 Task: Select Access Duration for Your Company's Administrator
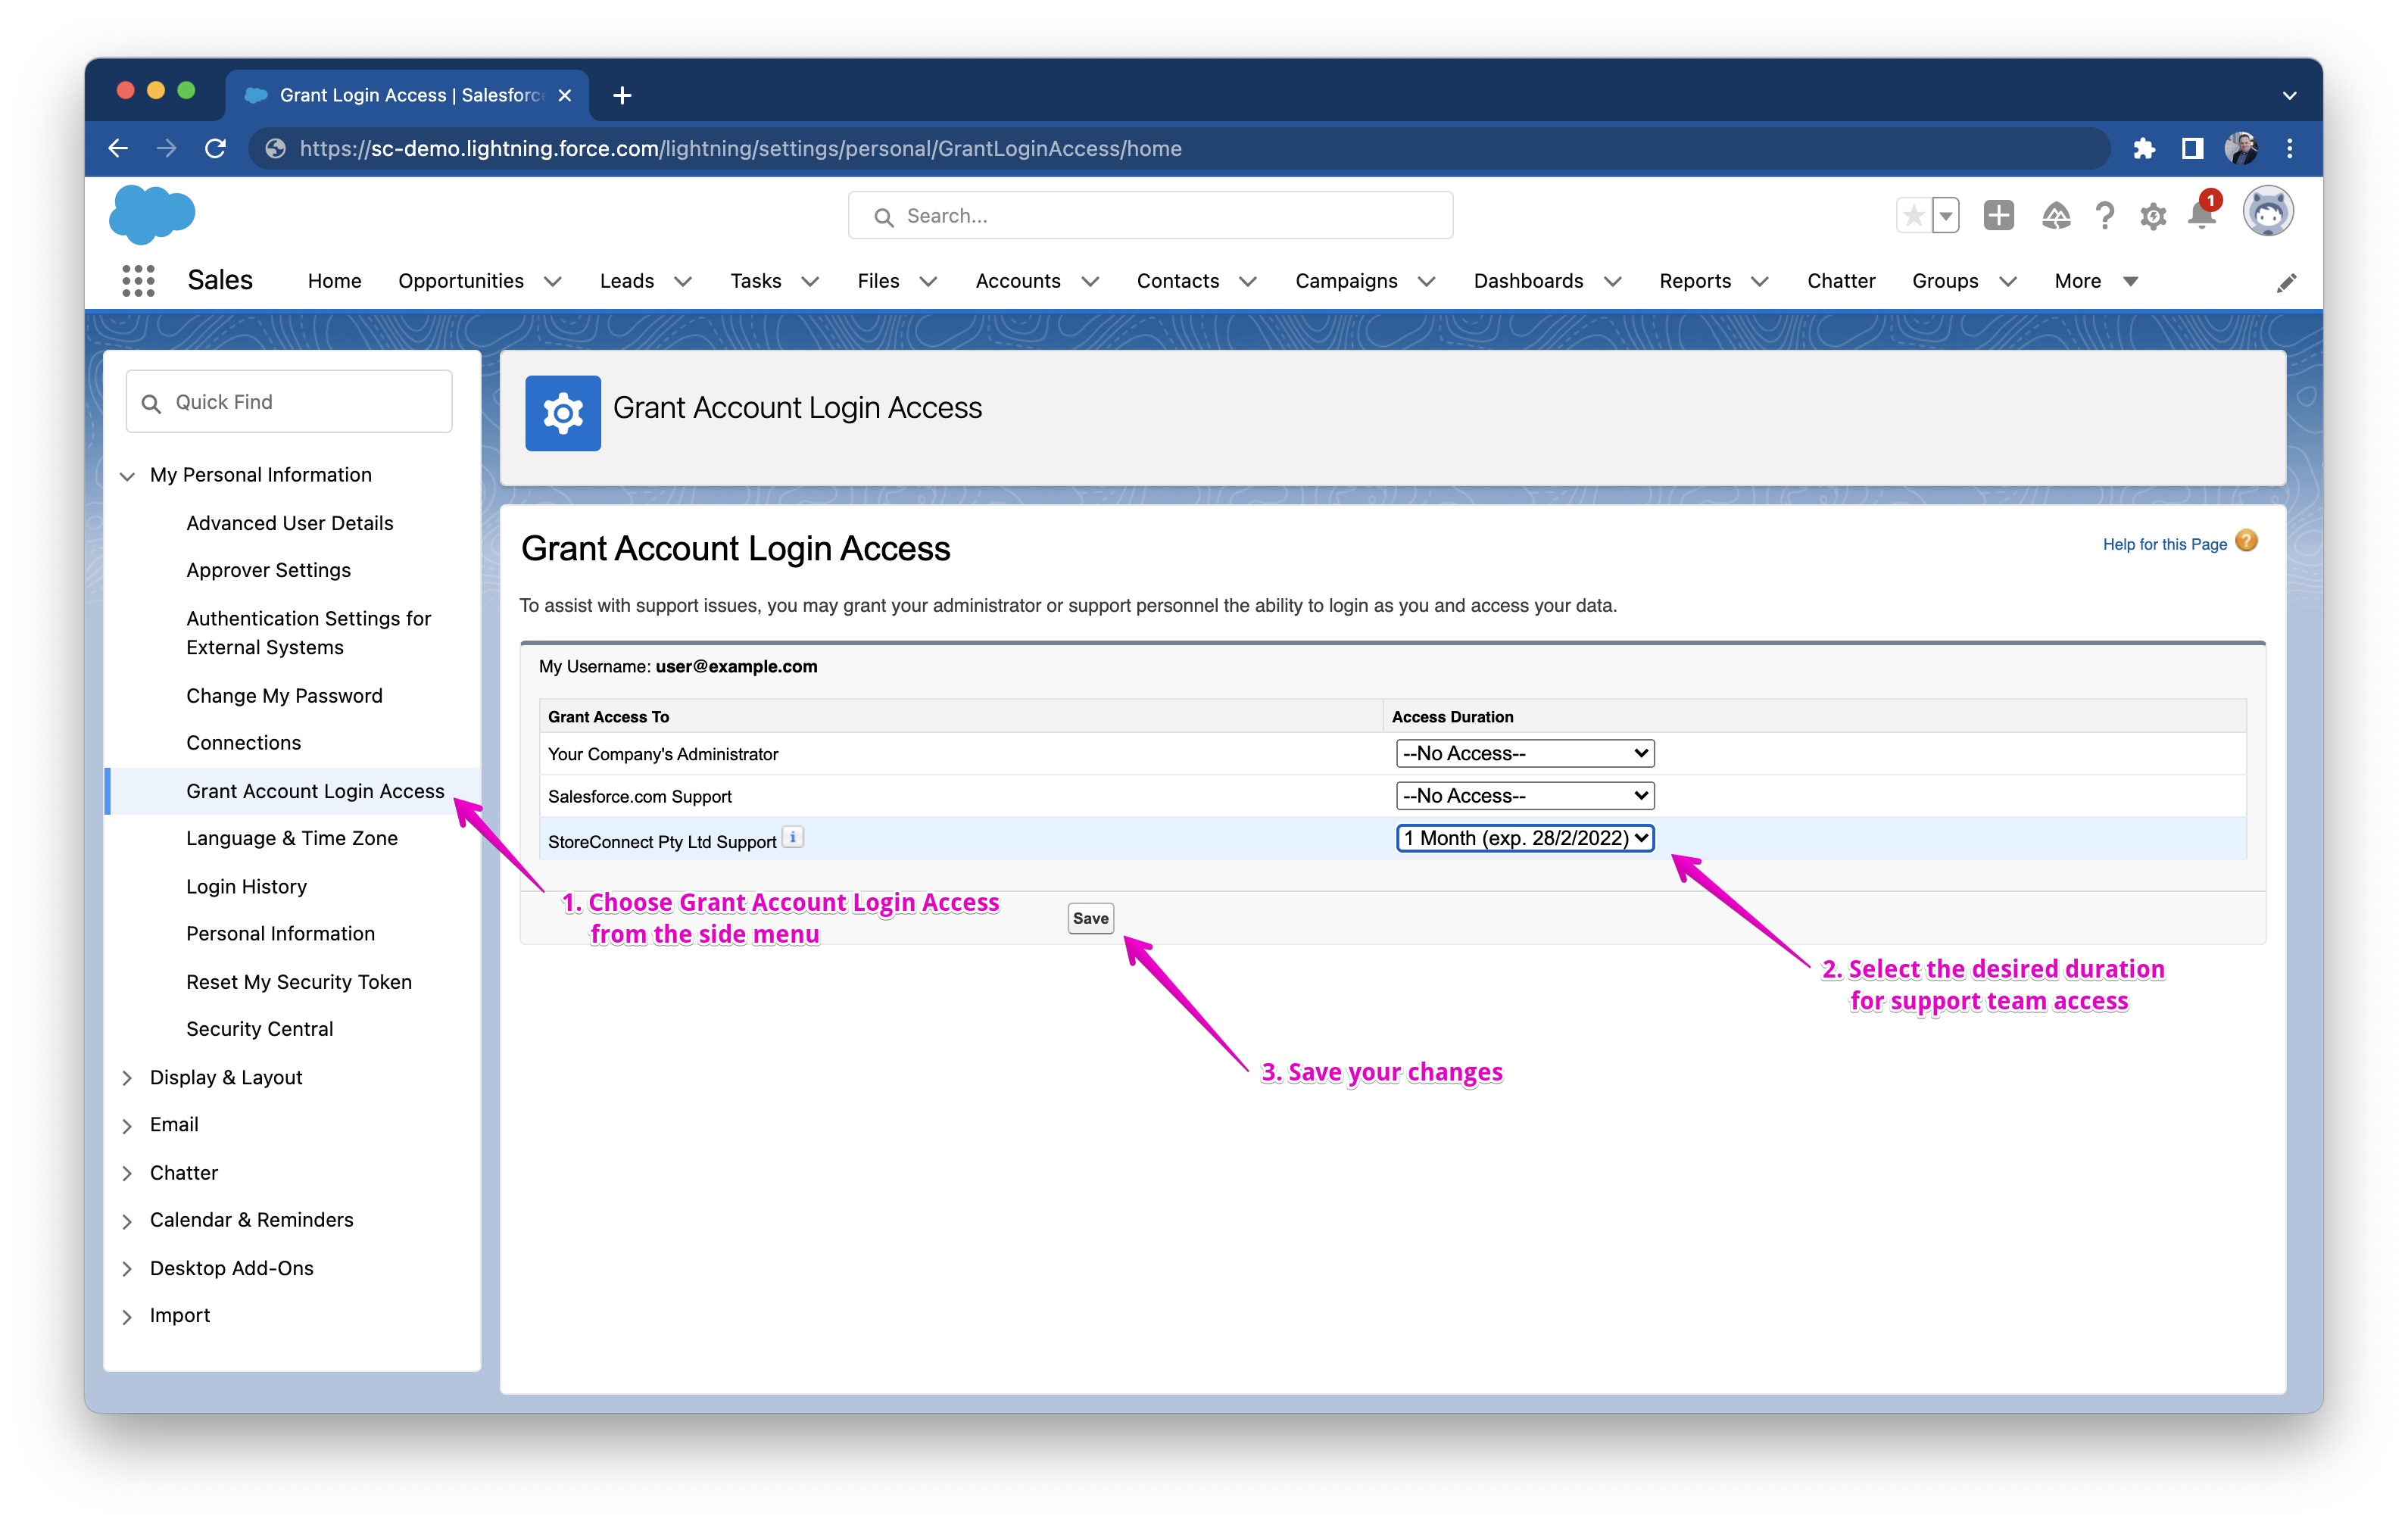click(x=1520, y=753)
